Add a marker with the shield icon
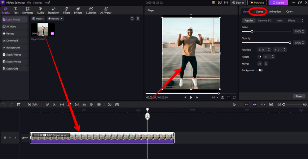This screenshot has height=159, width=308. (x=47, y=104)
